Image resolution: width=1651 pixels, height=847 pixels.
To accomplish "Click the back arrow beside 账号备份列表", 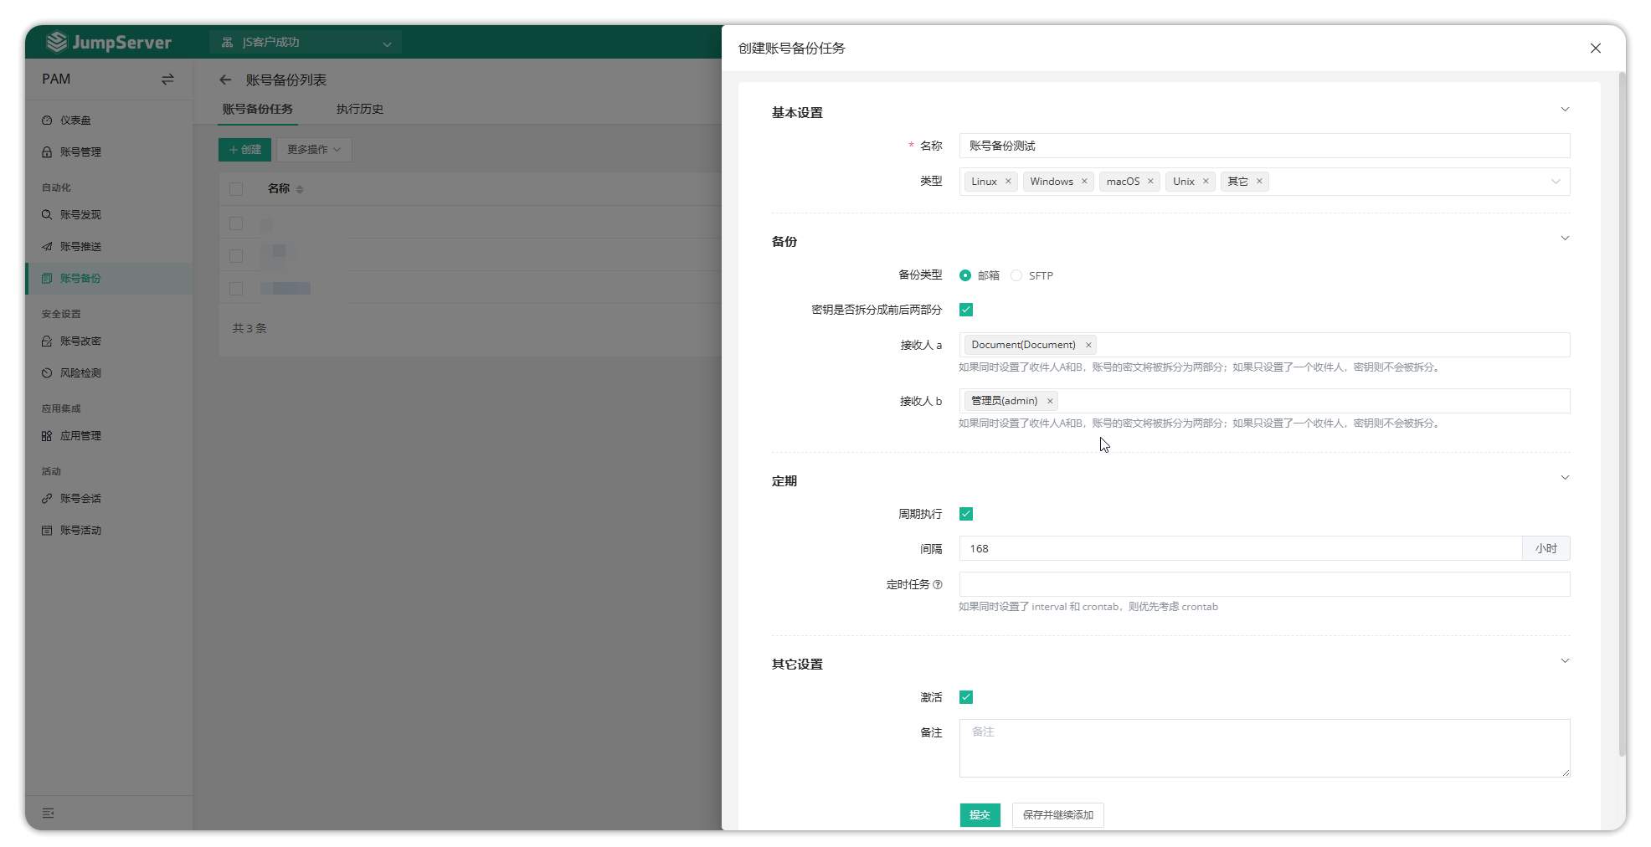I will [225, 80].
